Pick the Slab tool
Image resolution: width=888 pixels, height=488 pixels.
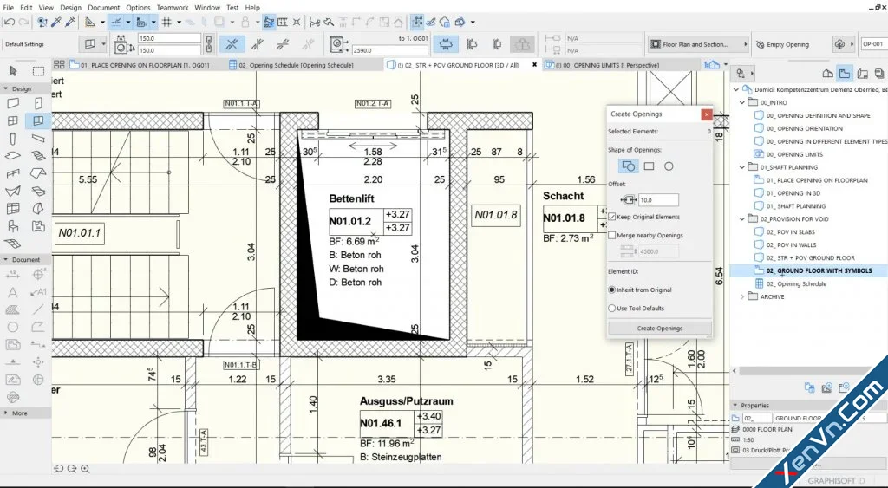pos(13,156)
